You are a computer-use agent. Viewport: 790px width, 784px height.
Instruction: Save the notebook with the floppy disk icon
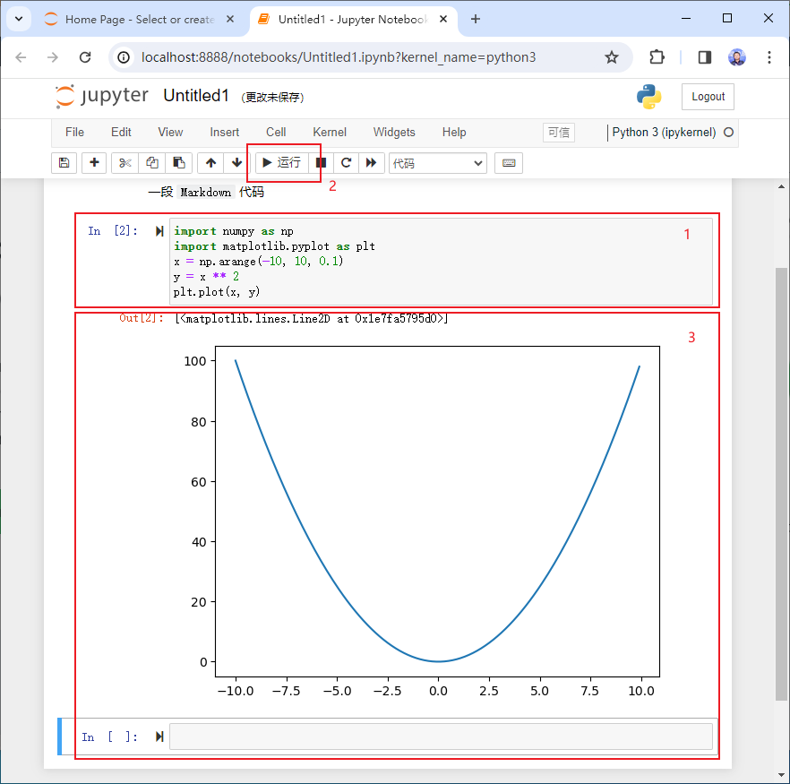[x=64, y=163]
